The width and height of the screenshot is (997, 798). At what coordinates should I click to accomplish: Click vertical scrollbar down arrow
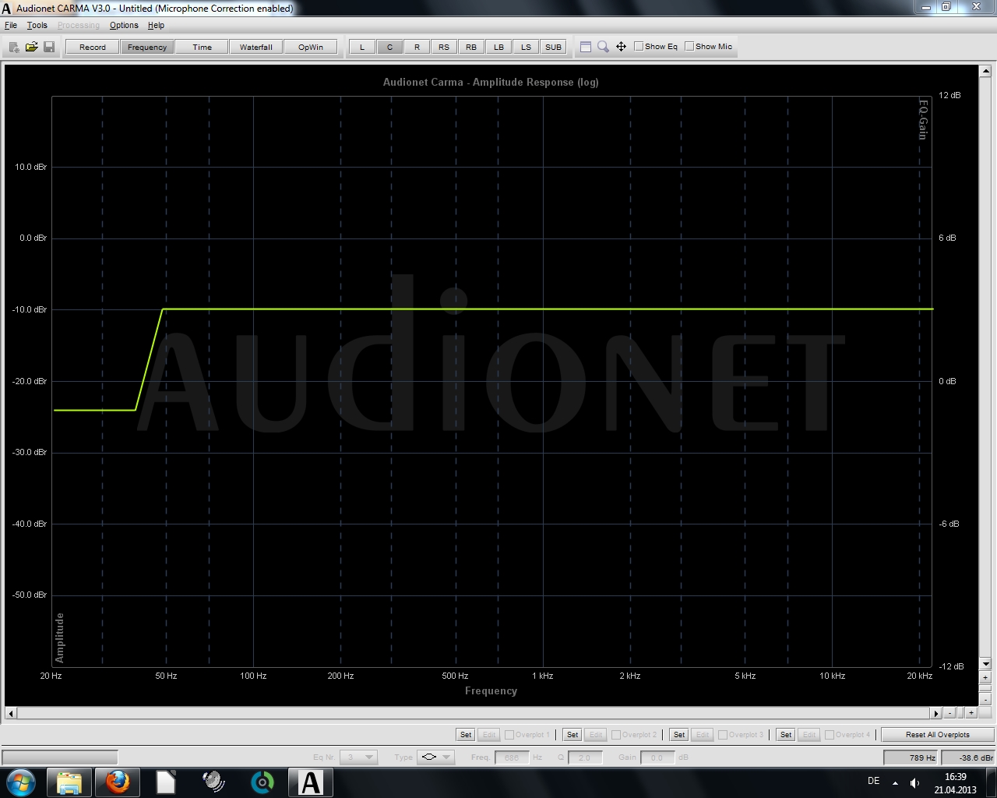pos(985,664)
